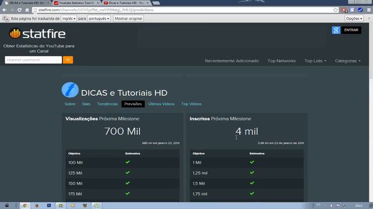Switch to the Youtube Statistics Tool tab
This screenshot has height=209, width=373.
coord(76,3)
